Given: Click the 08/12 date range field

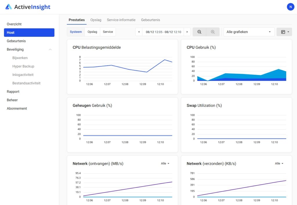Looking at the screenshot, I should coord(163,32).
